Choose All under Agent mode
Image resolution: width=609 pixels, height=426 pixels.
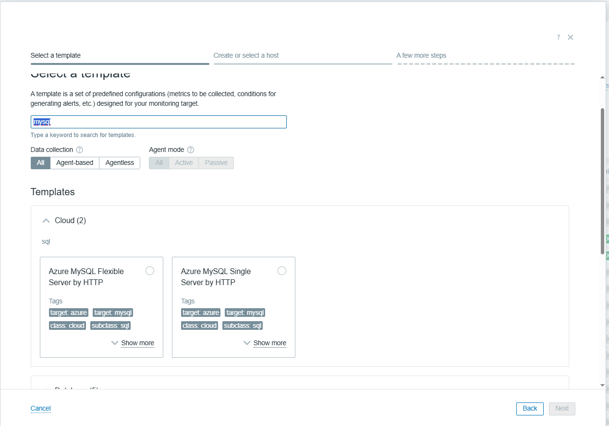tap(159, 163)
